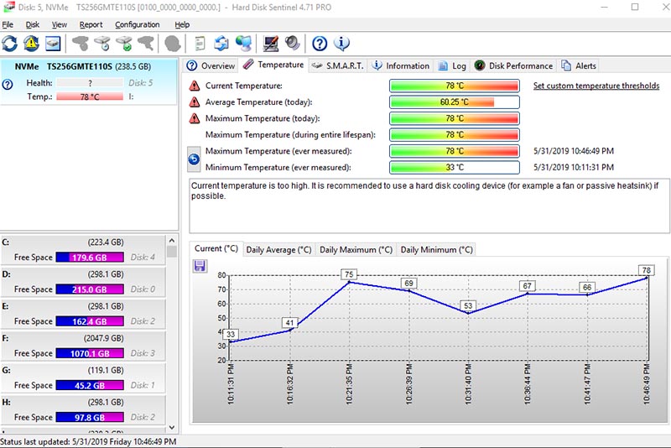This screenshot has height=448, width=671.
Task: Click the 'Status last updated' status bar text
Action: coord(88,441)
